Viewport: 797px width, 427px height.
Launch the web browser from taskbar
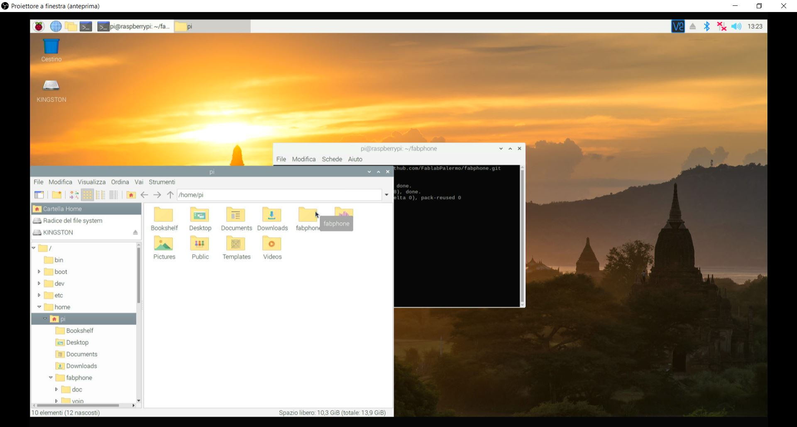56,27
